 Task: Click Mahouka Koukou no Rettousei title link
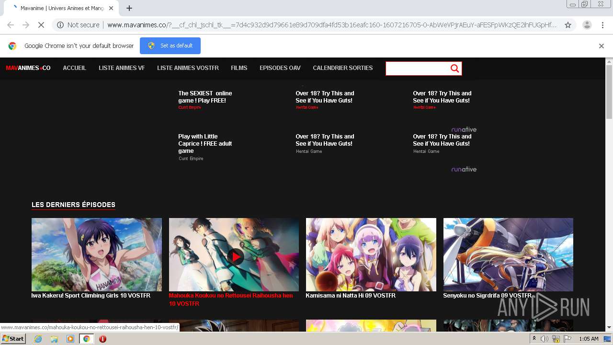pos(231,299)
